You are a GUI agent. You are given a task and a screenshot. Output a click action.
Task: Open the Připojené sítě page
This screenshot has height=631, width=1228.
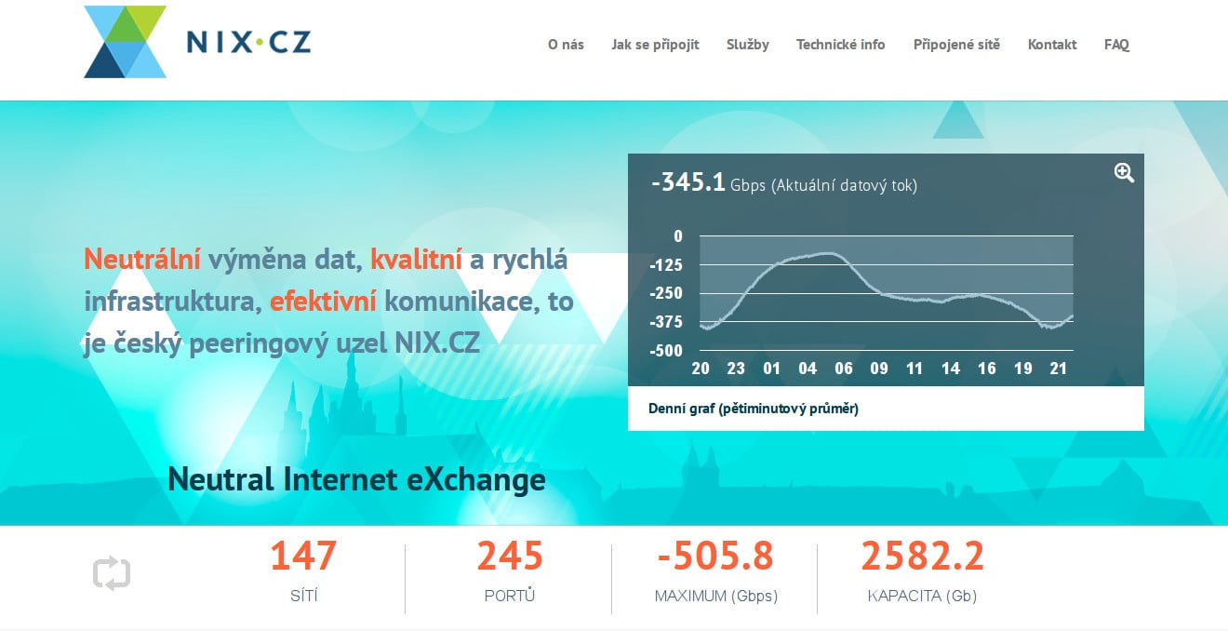[956, 44]
